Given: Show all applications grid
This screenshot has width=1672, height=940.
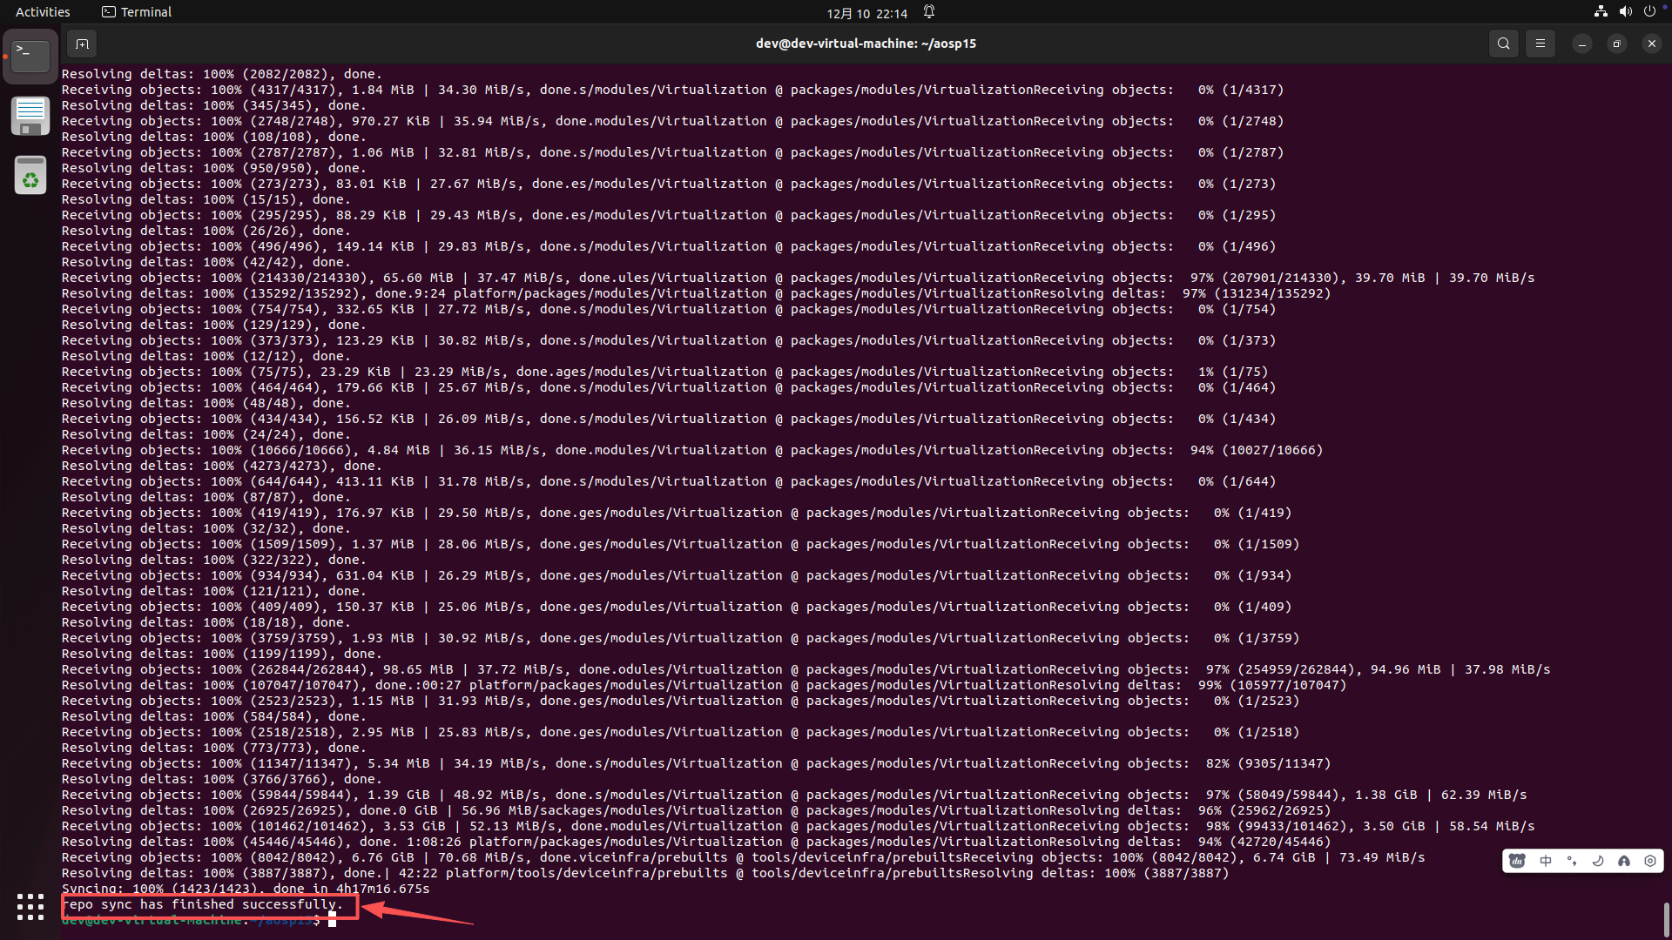Looking at the screenshot, I should (x=30, y=906).
